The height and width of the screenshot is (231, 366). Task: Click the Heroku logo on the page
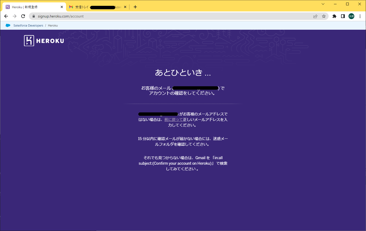pyautogui.click(x=44, y=41)
